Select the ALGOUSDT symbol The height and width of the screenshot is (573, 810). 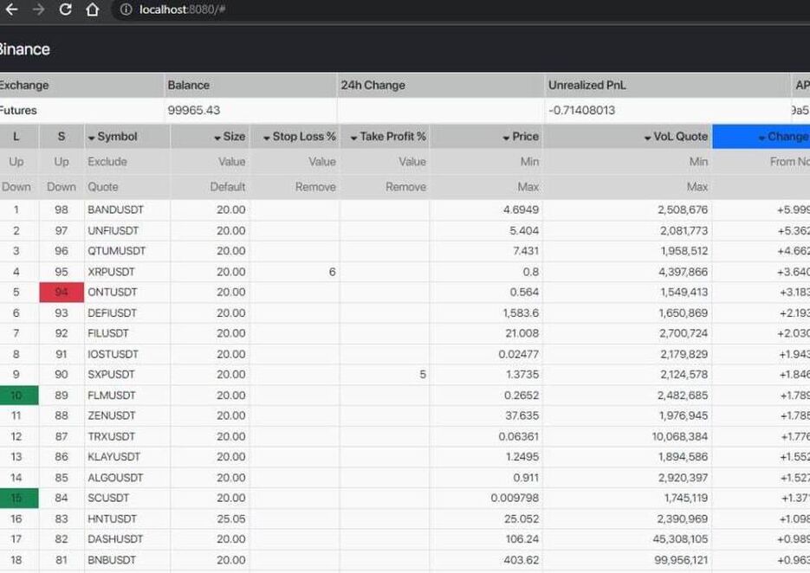[115, 478]
